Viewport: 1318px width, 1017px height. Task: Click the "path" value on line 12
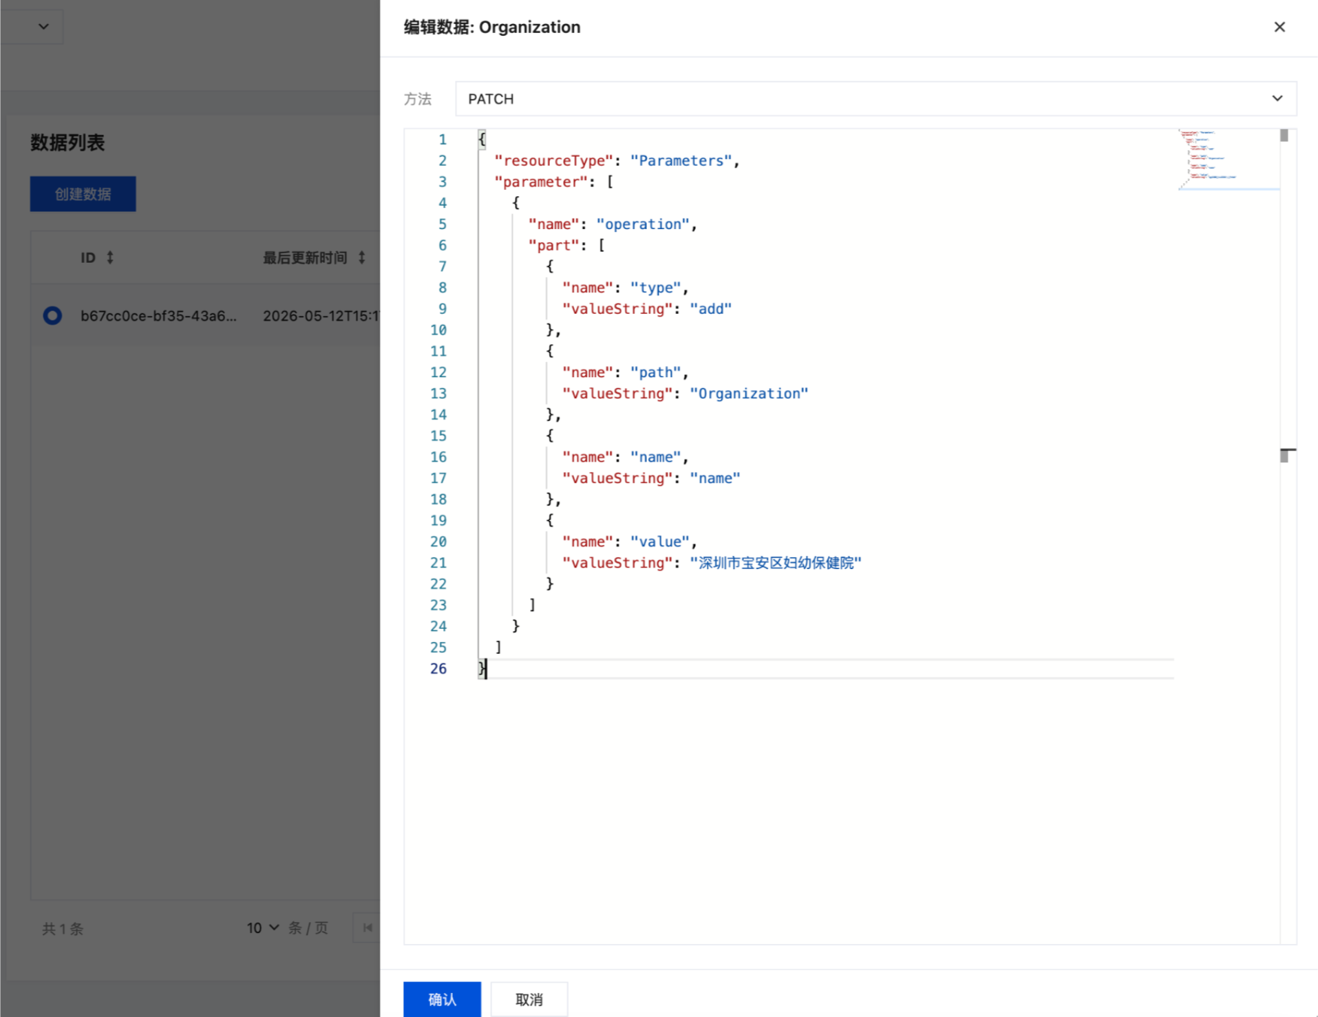point(656,372)
